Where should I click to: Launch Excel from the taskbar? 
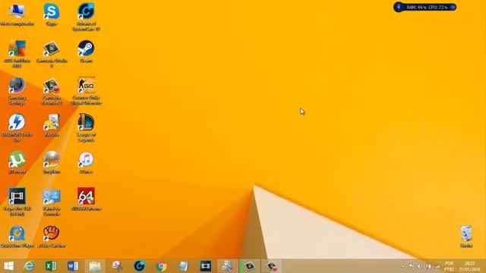51,266
